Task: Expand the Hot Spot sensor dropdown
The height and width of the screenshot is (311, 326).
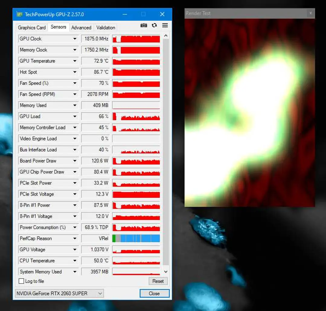Action: pyautogui.click(x=75, y=72)
